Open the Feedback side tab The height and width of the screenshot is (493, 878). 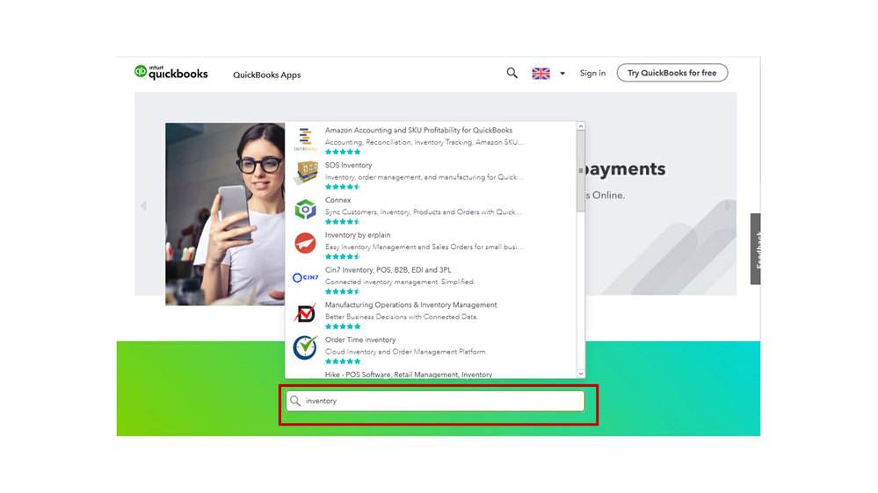pyautogui.click(x=755, y=249)
